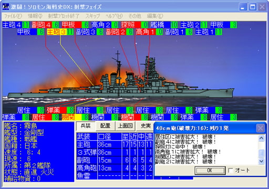269x189 pixels.
Task: Select the 主砲4 turret label
Action: 16,25
